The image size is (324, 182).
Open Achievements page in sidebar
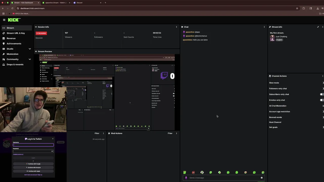tap(17, 43)
